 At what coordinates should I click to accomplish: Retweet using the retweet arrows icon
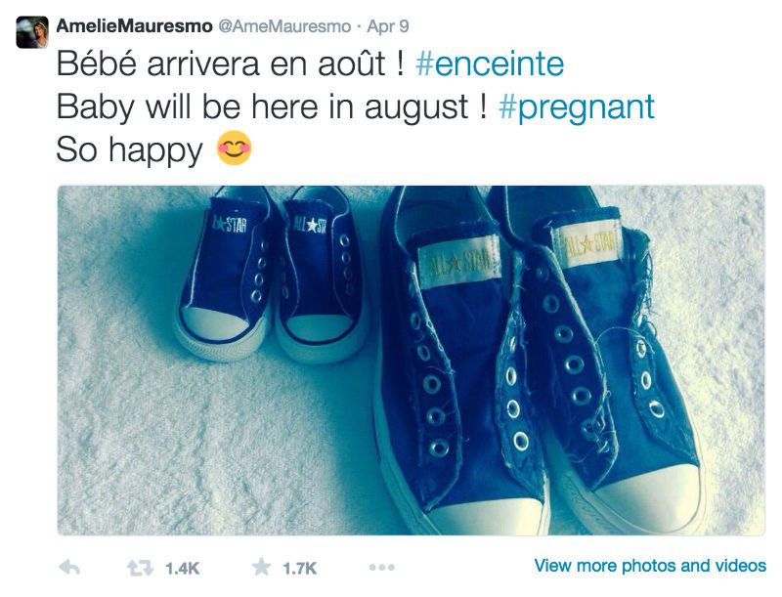[140, 568]
